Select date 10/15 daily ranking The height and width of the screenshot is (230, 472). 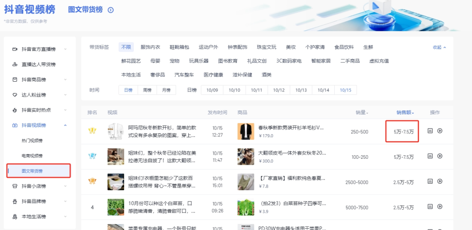(346, 90)
